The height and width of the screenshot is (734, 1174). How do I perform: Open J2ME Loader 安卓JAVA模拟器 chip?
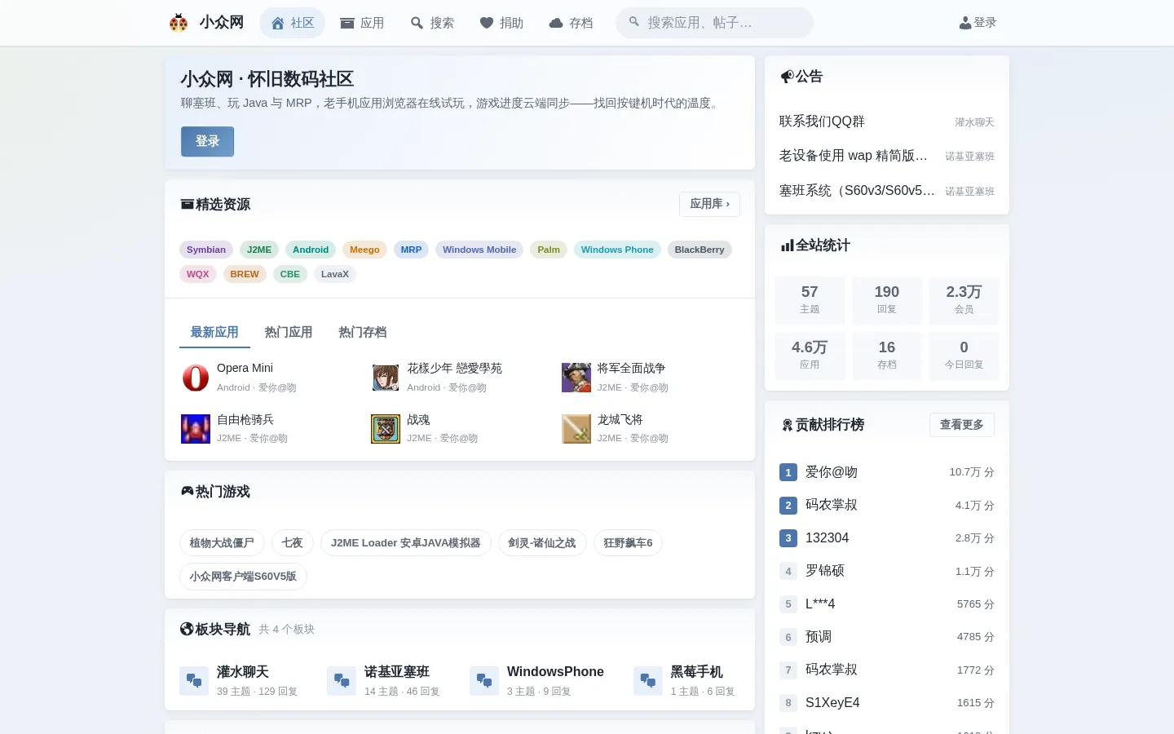pos(406,543)
